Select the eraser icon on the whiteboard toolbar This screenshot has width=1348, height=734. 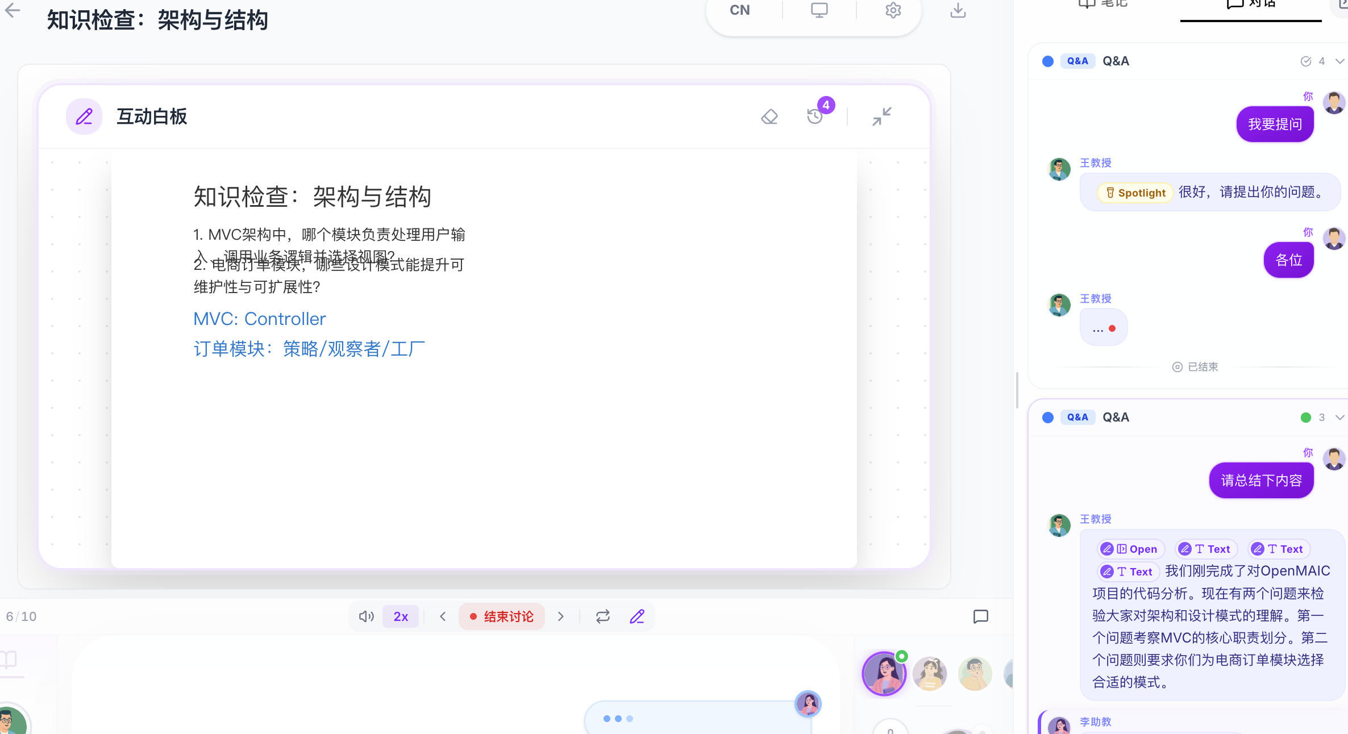click(769, 116)
